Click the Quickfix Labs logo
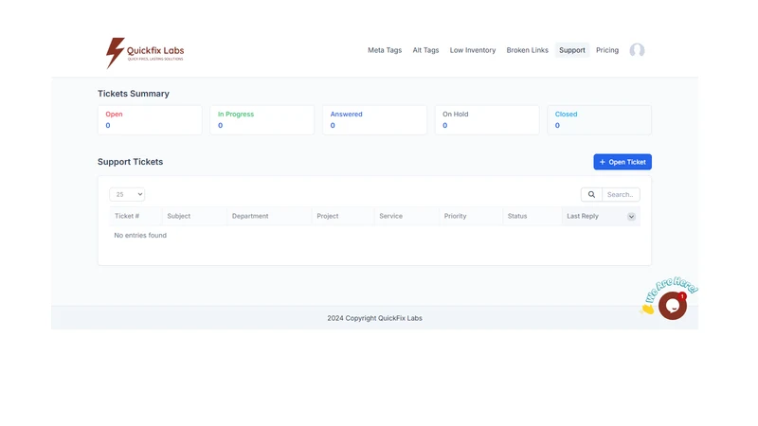This screenshot has width=758, height=426. click(x=145, y=53)
